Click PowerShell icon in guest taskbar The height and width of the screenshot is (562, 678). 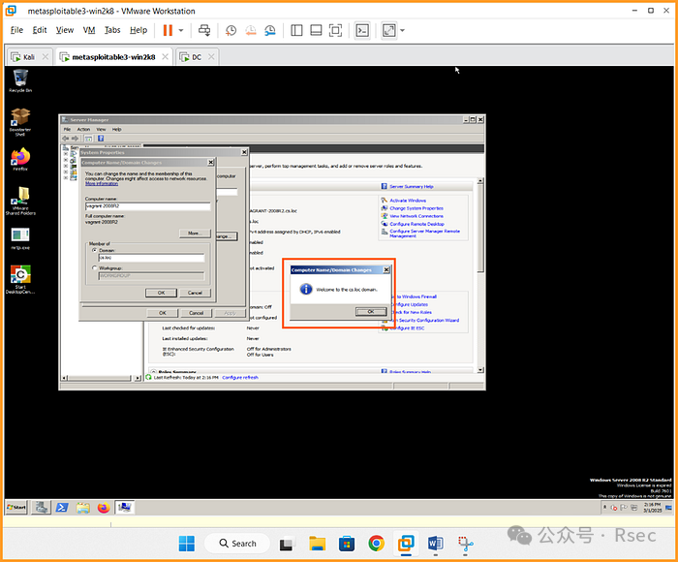coord(60,507)
